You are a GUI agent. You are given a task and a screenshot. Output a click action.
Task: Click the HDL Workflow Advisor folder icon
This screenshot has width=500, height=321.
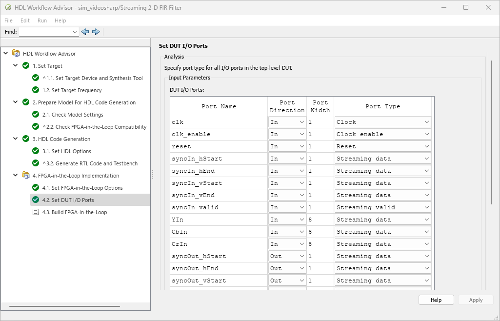point(16,54)
